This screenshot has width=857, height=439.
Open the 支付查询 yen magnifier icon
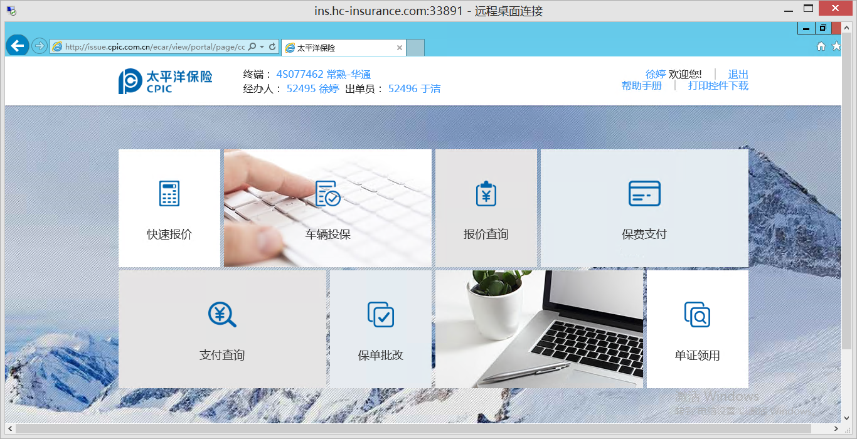(x=222, y=314)
